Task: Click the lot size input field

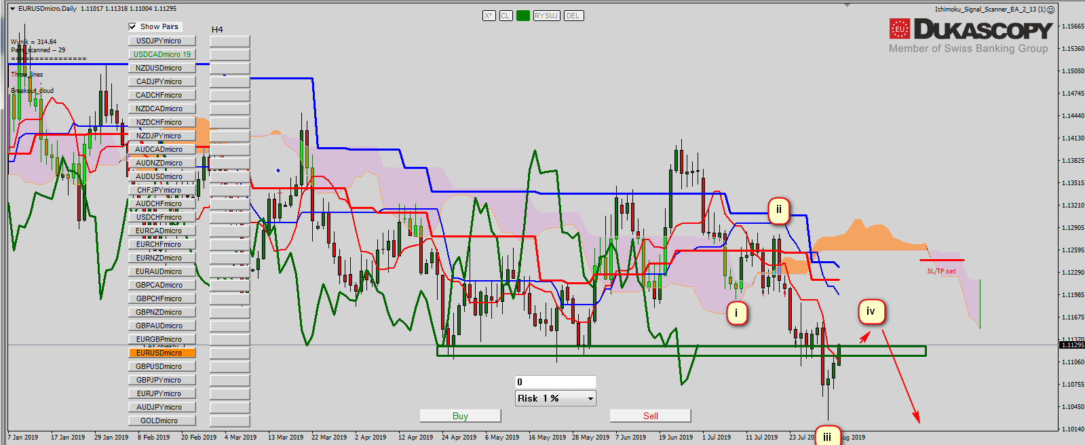Action: [x=555, y=382]
